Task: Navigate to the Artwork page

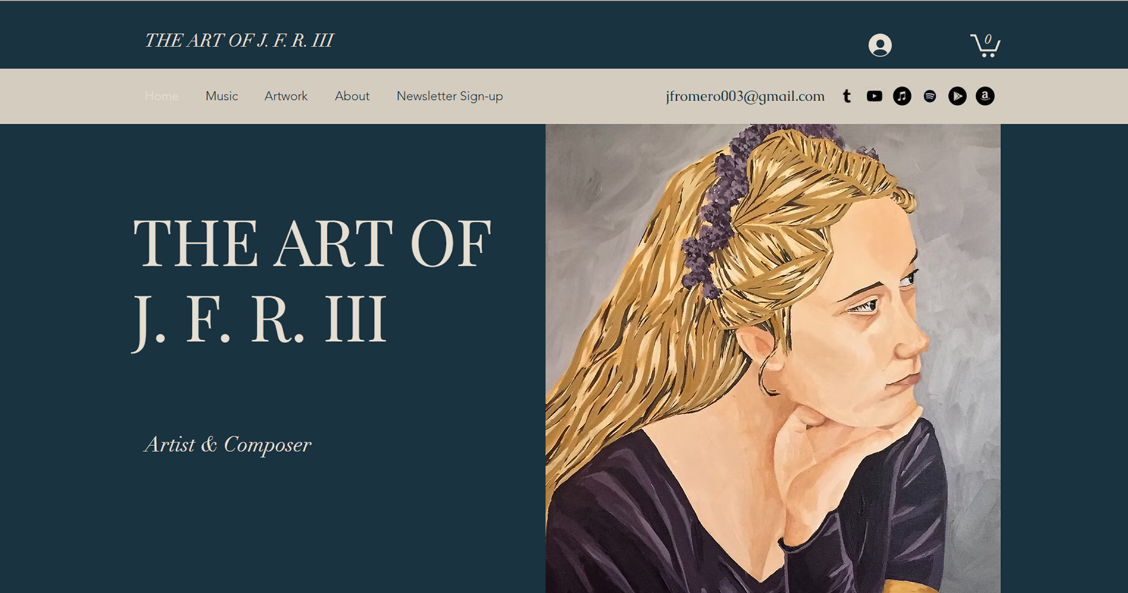Action: pos(286,96)
